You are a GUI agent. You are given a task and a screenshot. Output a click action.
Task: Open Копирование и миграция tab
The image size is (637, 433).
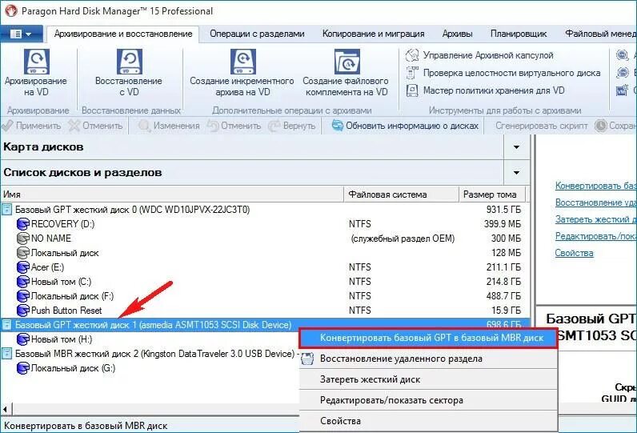click(x=373, y=34)
